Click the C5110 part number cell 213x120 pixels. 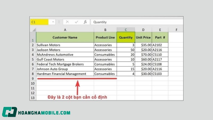[160, 55]
